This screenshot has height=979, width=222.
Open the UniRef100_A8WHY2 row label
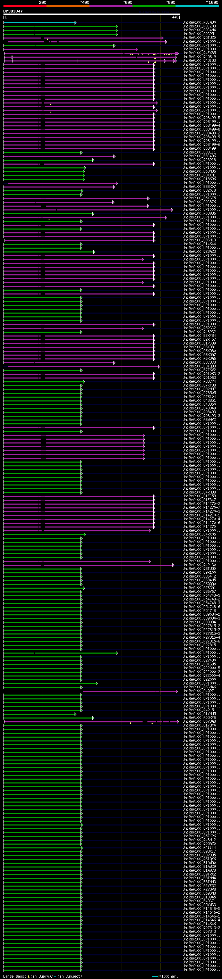point(199,420)
